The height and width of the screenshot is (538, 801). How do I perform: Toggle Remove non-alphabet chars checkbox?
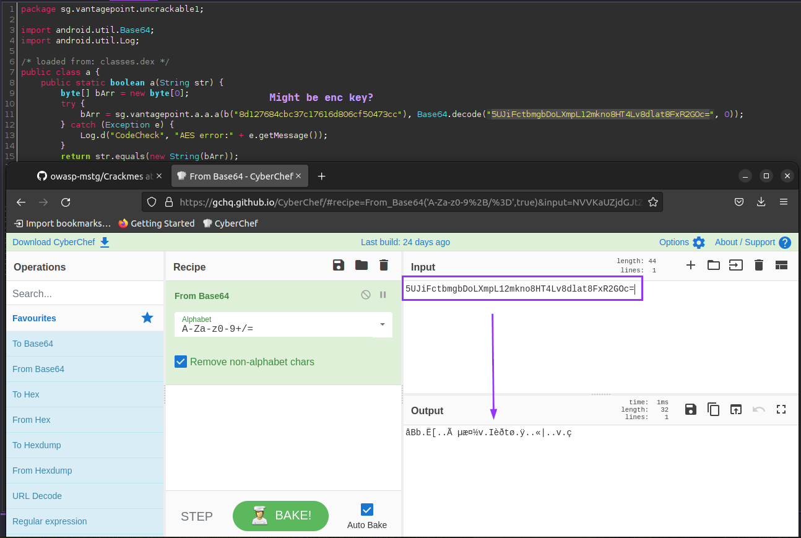click(181, 362)
